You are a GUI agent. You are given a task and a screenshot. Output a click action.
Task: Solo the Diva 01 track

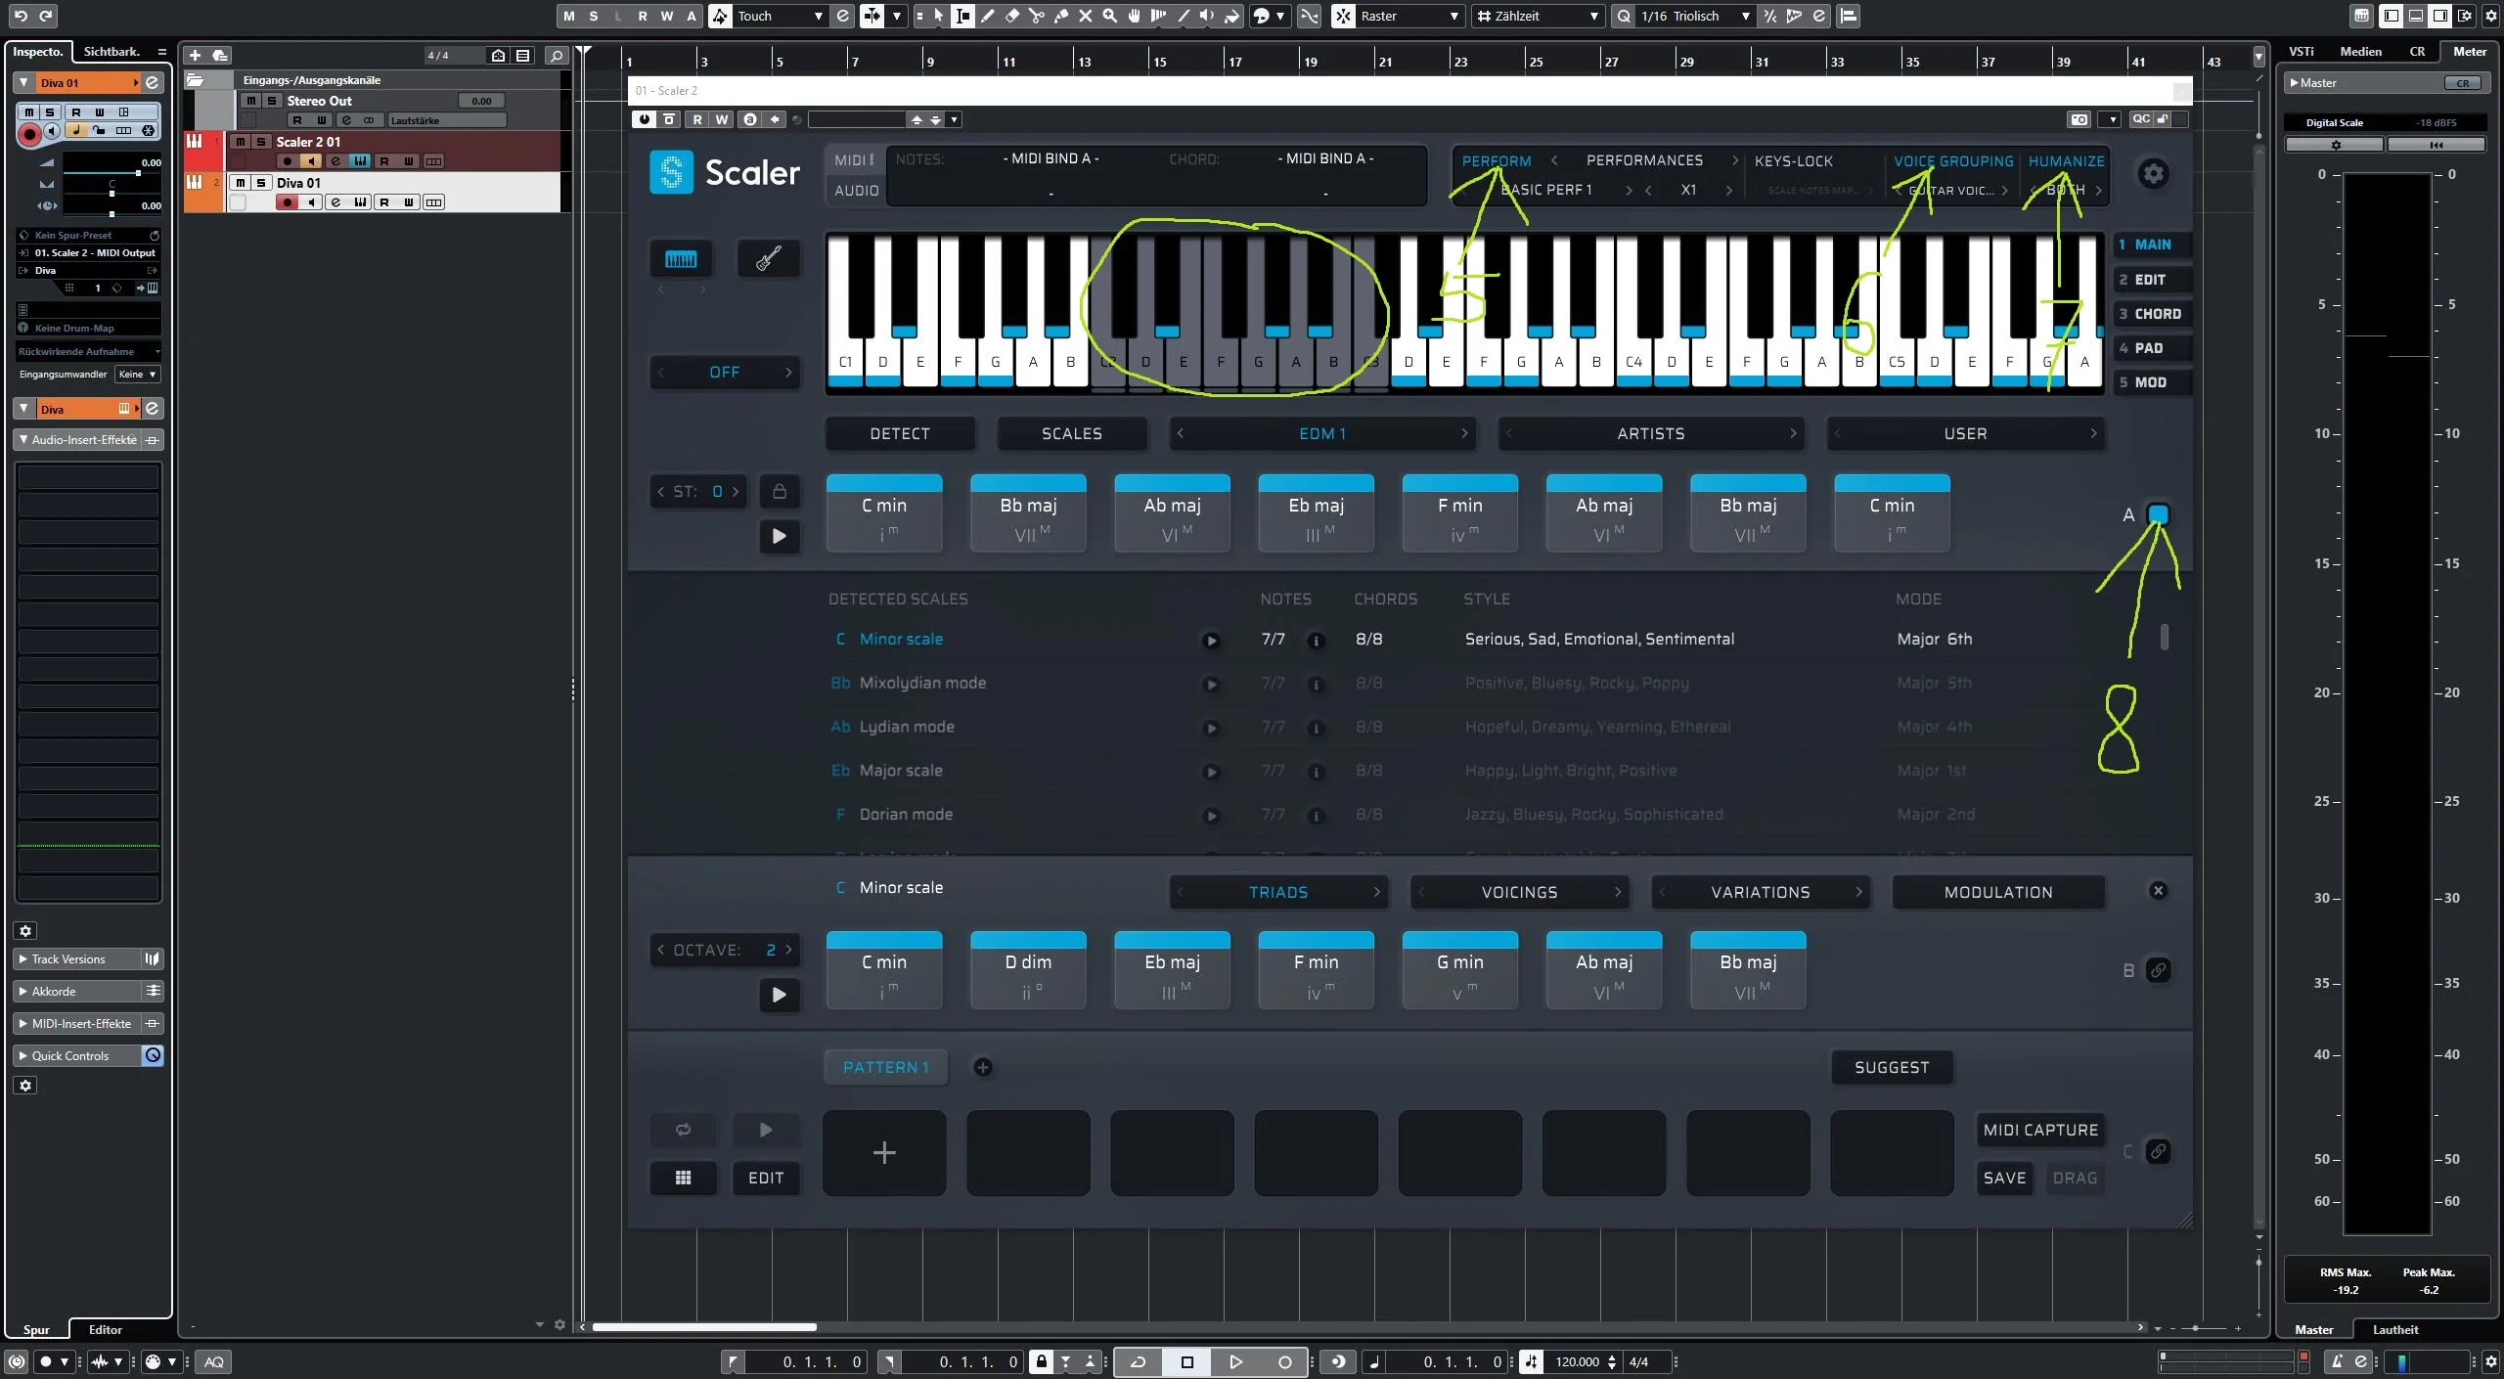pyautogui.click(x=261, y=183)
